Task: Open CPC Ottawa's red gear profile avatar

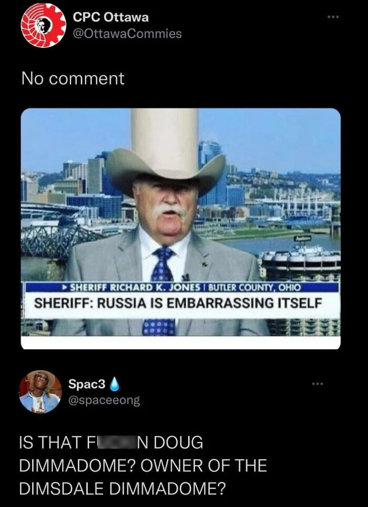Action: pos(43,25)
